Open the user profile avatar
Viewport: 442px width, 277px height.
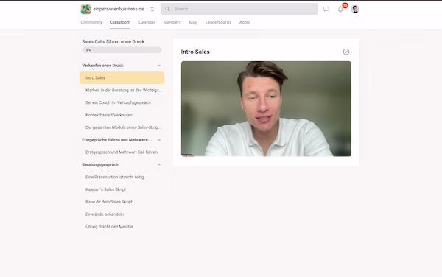(355, 9)
